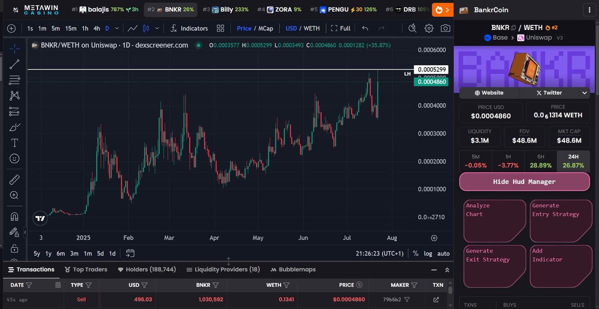This screenshot has width=599, height=309.
Task: Show prices in WETH
Action: (x=312, y=28)
